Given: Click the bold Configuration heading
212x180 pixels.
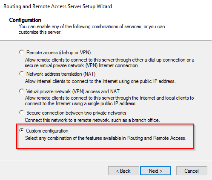Looking at the screenshot, I should click(x=25, y=20).
